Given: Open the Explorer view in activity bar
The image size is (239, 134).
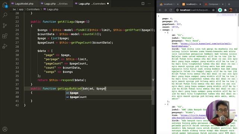Looking at the screenshot, I should (x=5, y=5).
